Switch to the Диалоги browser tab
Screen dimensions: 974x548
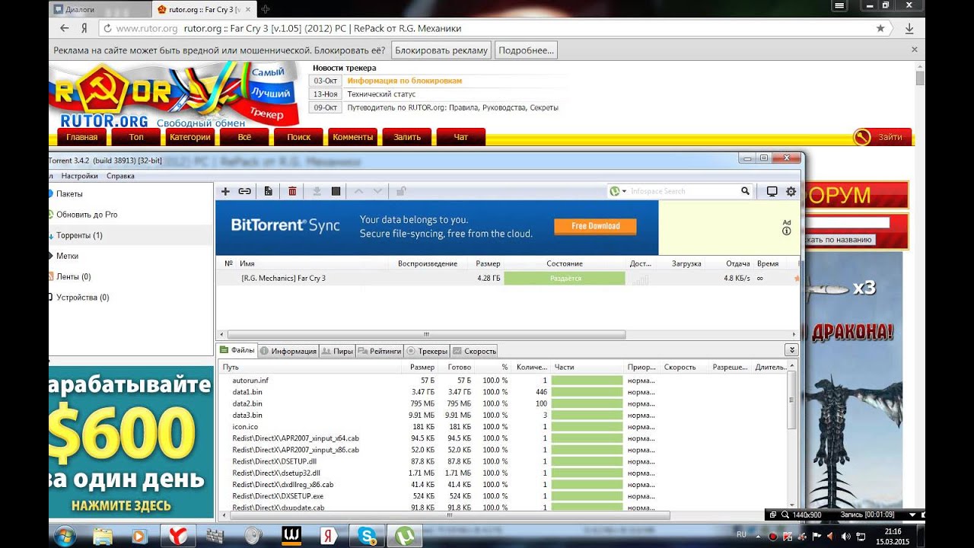(x=99, y=9)
